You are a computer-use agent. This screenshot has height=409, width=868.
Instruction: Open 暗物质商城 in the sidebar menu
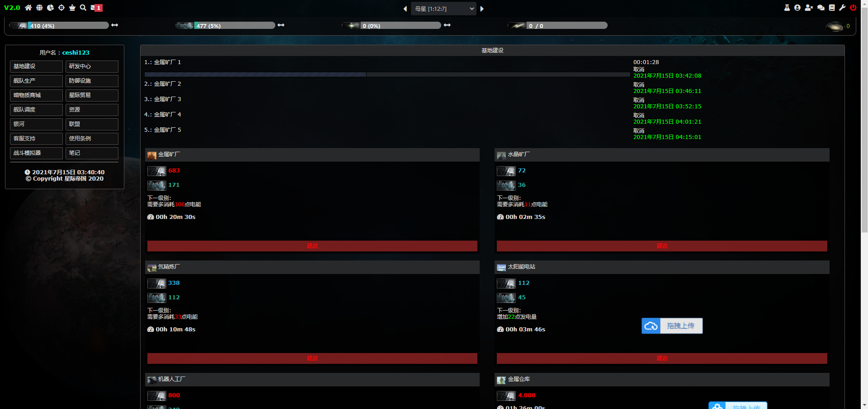(36, 95)
